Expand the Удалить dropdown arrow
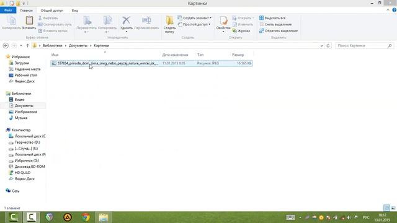This screenshot has width=397, height=223. tap(127, 32)
